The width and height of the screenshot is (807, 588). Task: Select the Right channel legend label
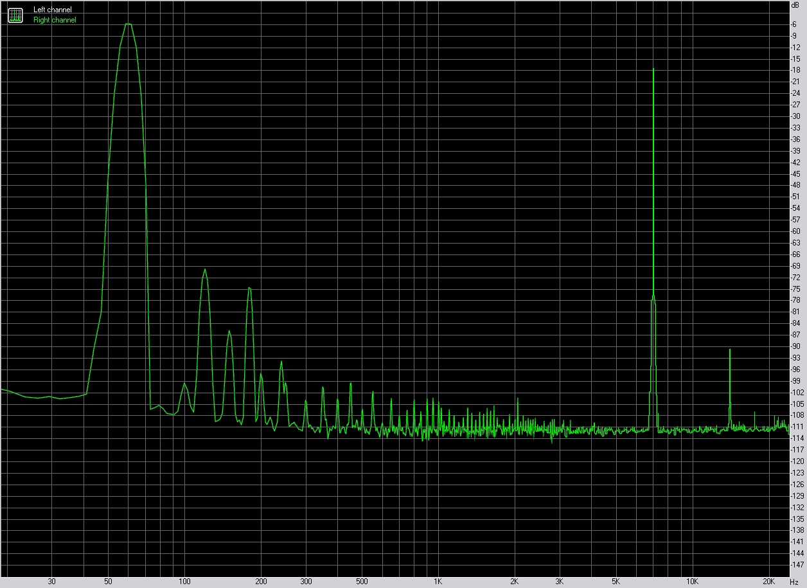54,20
